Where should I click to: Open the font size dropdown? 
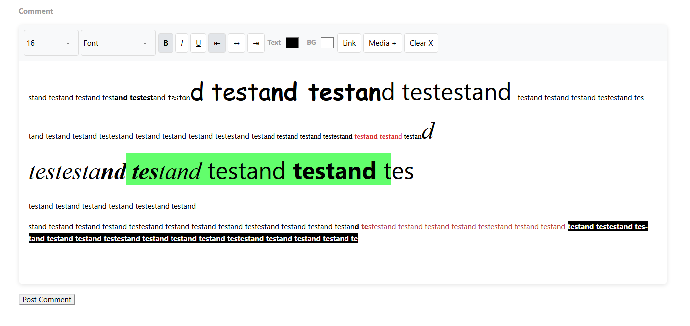pyautogui.click(x=51, y=43)
